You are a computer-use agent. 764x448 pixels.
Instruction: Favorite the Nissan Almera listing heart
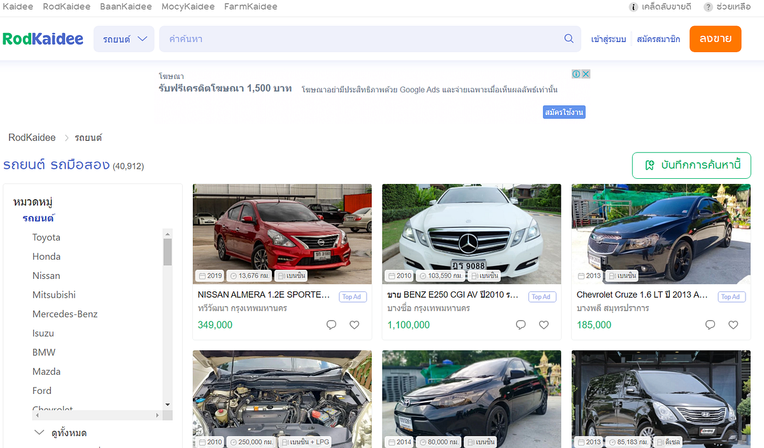[355, 325]
